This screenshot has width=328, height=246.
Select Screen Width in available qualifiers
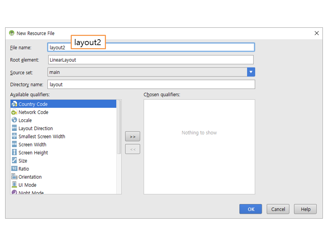click(x=32, y=145)
